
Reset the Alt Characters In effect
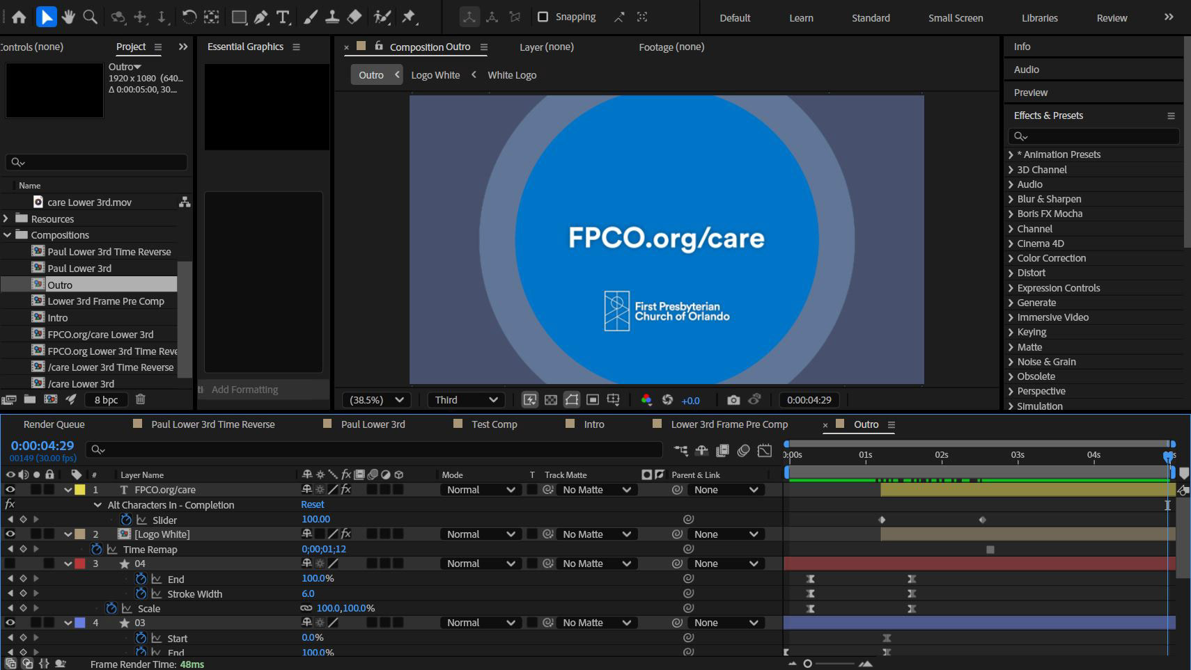(x=312, y=504)
